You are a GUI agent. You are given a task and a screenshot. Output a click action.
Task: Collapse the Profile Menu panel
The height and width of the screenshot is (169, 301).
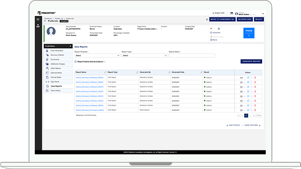pyautogui.click(x=70, y=46)
